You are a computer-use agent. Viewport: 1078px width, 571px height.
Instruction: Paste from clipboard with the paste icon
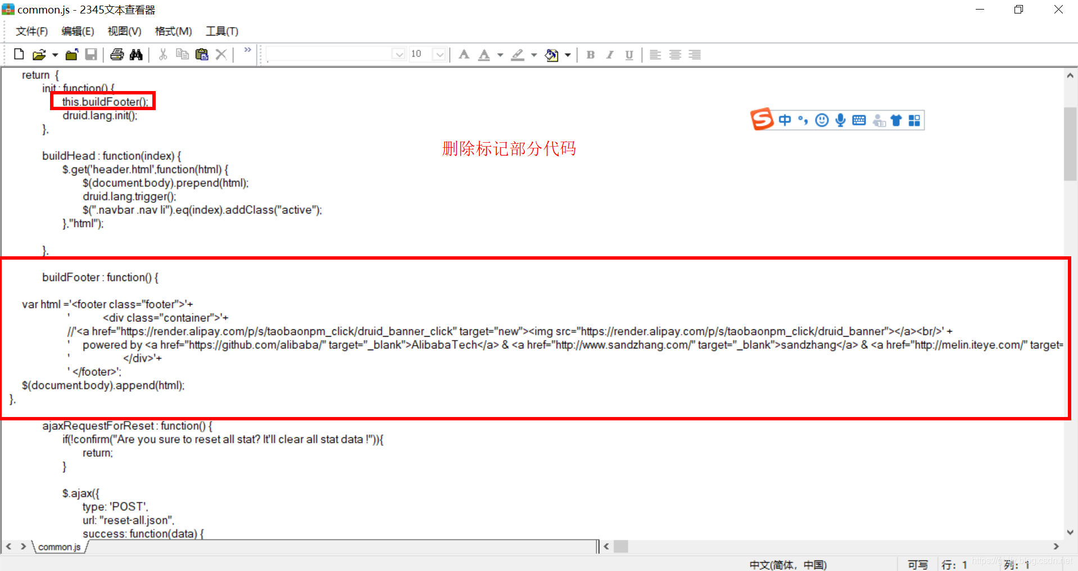pos(202,55)
